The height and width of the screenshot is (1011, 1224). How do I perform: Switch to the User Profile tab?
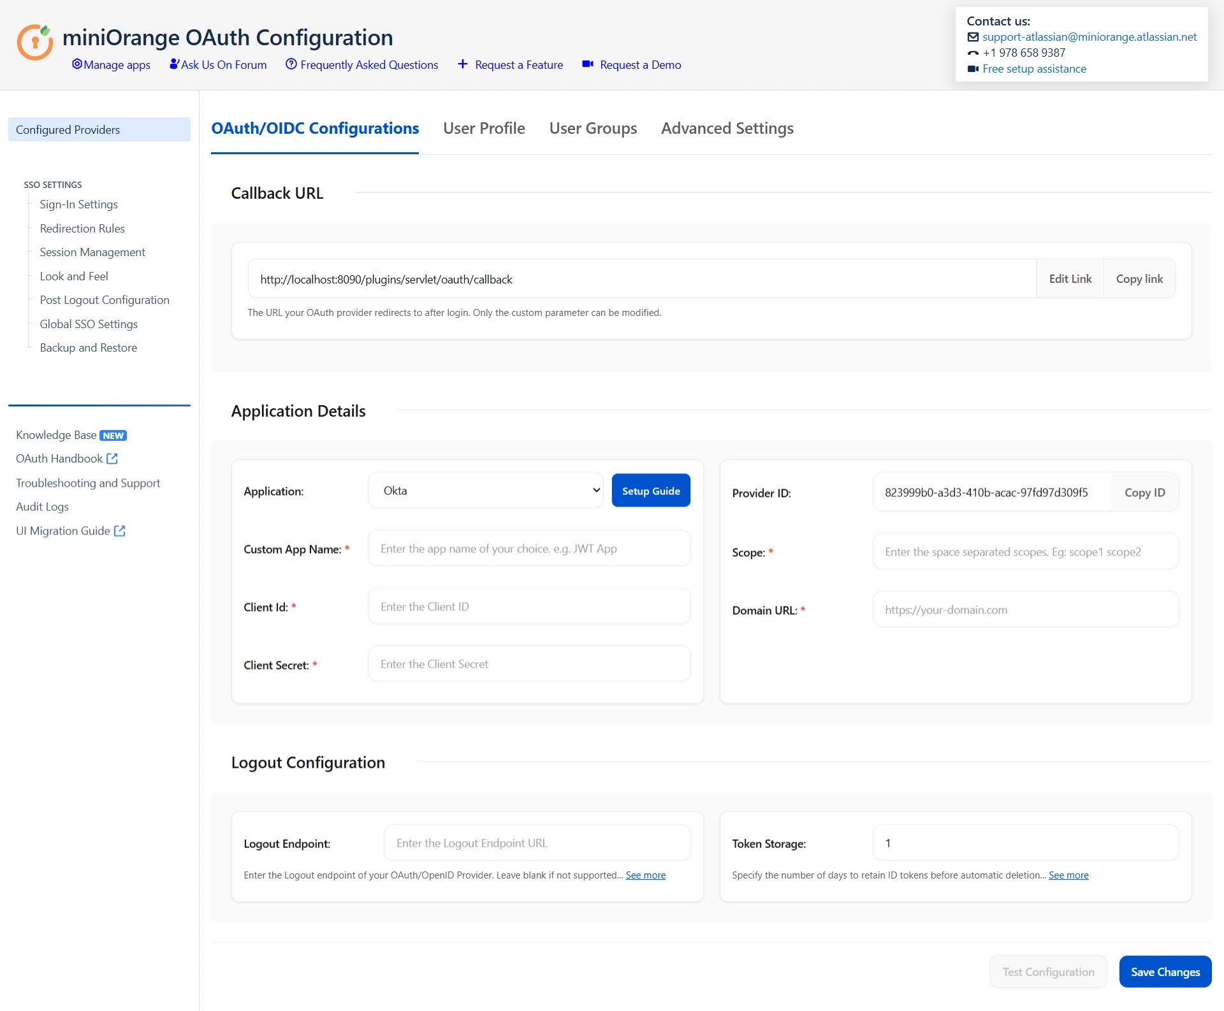point(484,129)
